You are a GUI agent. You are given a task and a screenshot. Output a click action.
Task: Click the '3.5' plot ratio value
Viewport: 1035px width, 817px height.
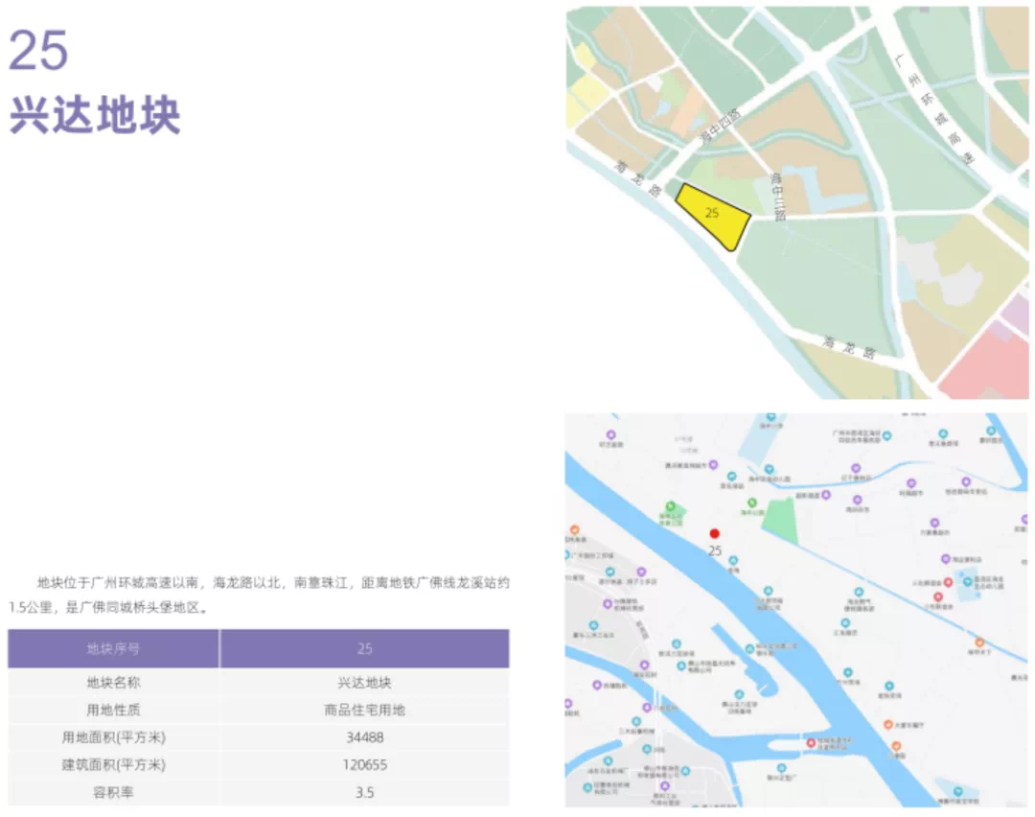point(364,792)
